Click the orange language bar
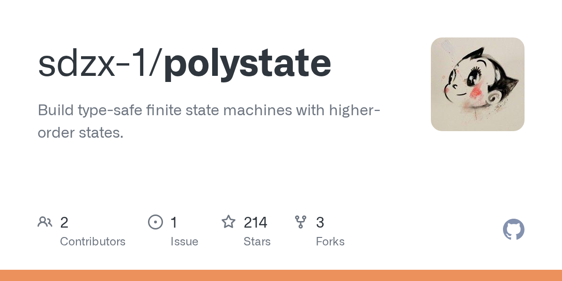This screenshot has width=562, height=281. pos(281,275)
